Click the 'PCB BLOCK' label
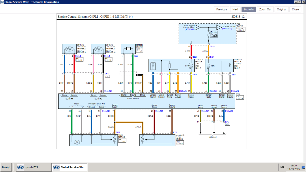The width and height of the screenshot is (306, 172). pyautogui.click(x=240, y=25)
